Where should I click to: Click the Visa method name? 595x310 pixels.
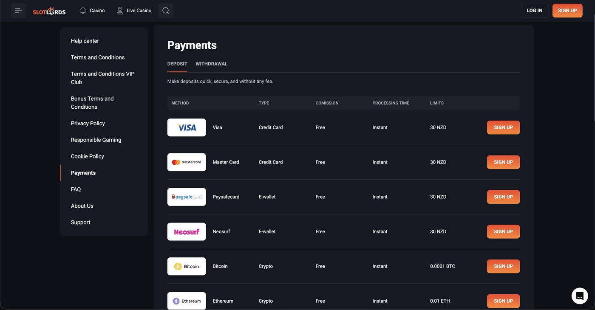click(218, 127)
